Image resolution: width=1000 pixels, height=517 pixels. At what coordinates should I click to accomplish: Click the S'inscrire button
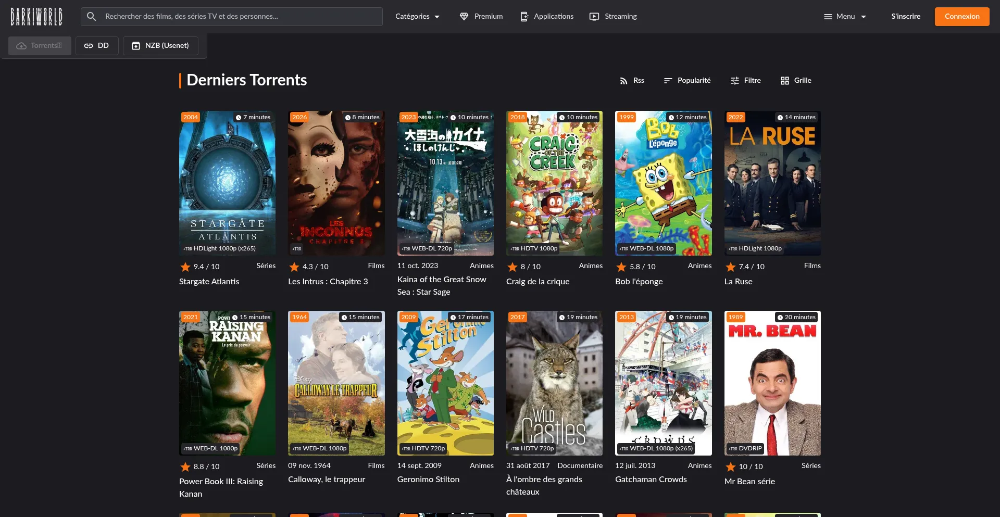(906, 17)
